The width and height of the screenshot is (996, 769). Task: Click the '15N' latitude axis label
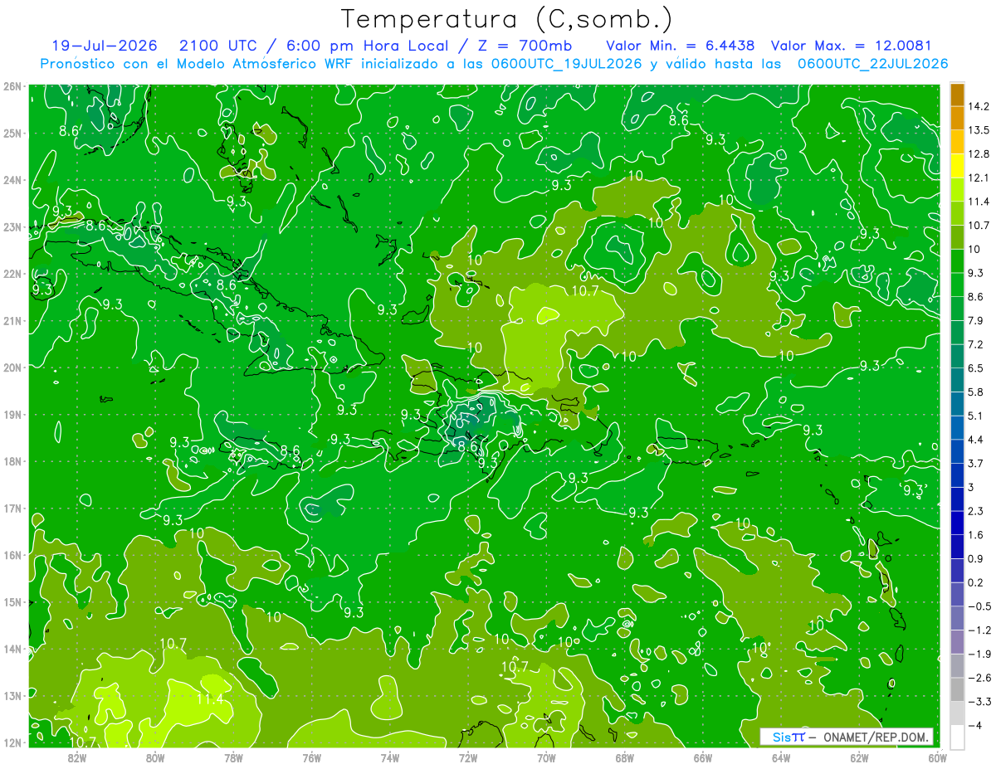pos(12,602)
